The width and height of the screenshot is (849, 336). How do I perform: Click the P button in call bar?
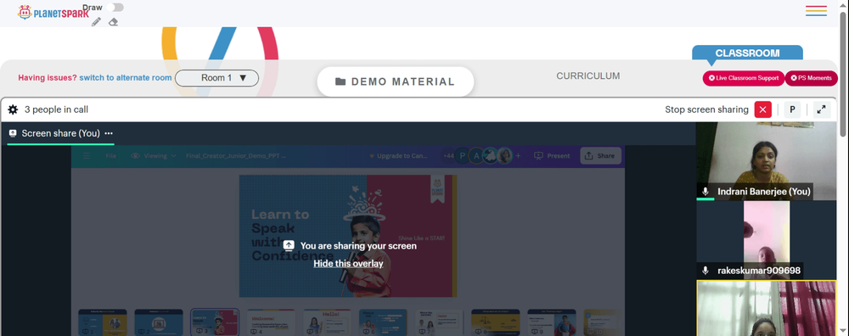click(792, 109)
